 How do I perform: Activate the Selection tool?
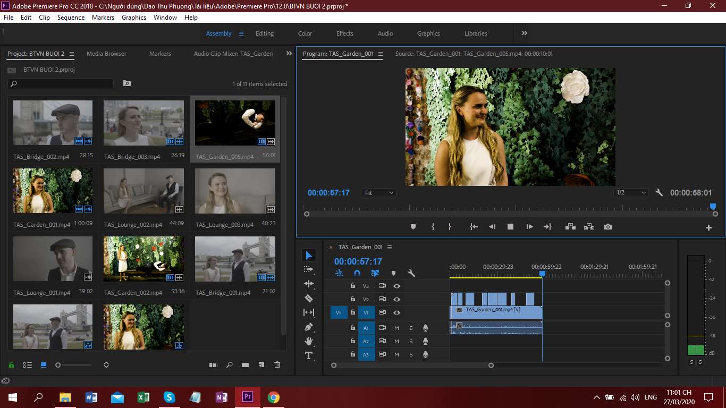coord(309,256)
